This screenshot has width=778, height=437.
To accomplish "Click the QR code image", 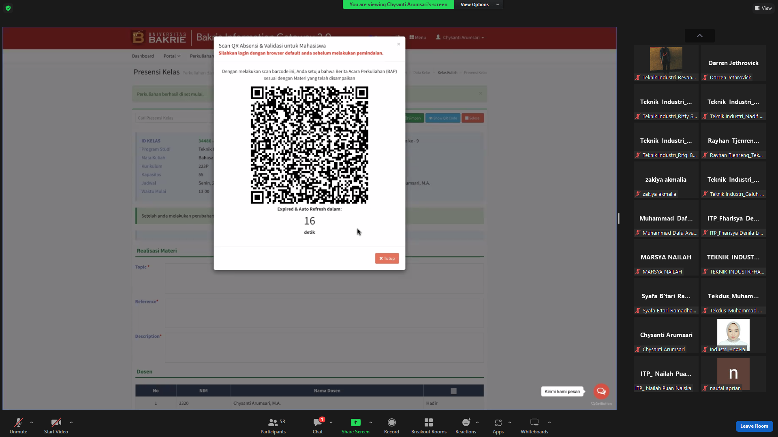I will [310, 145].
